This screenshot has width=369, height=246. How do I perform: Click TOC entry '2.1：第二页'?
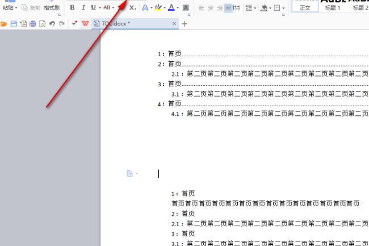pos(270,74)
